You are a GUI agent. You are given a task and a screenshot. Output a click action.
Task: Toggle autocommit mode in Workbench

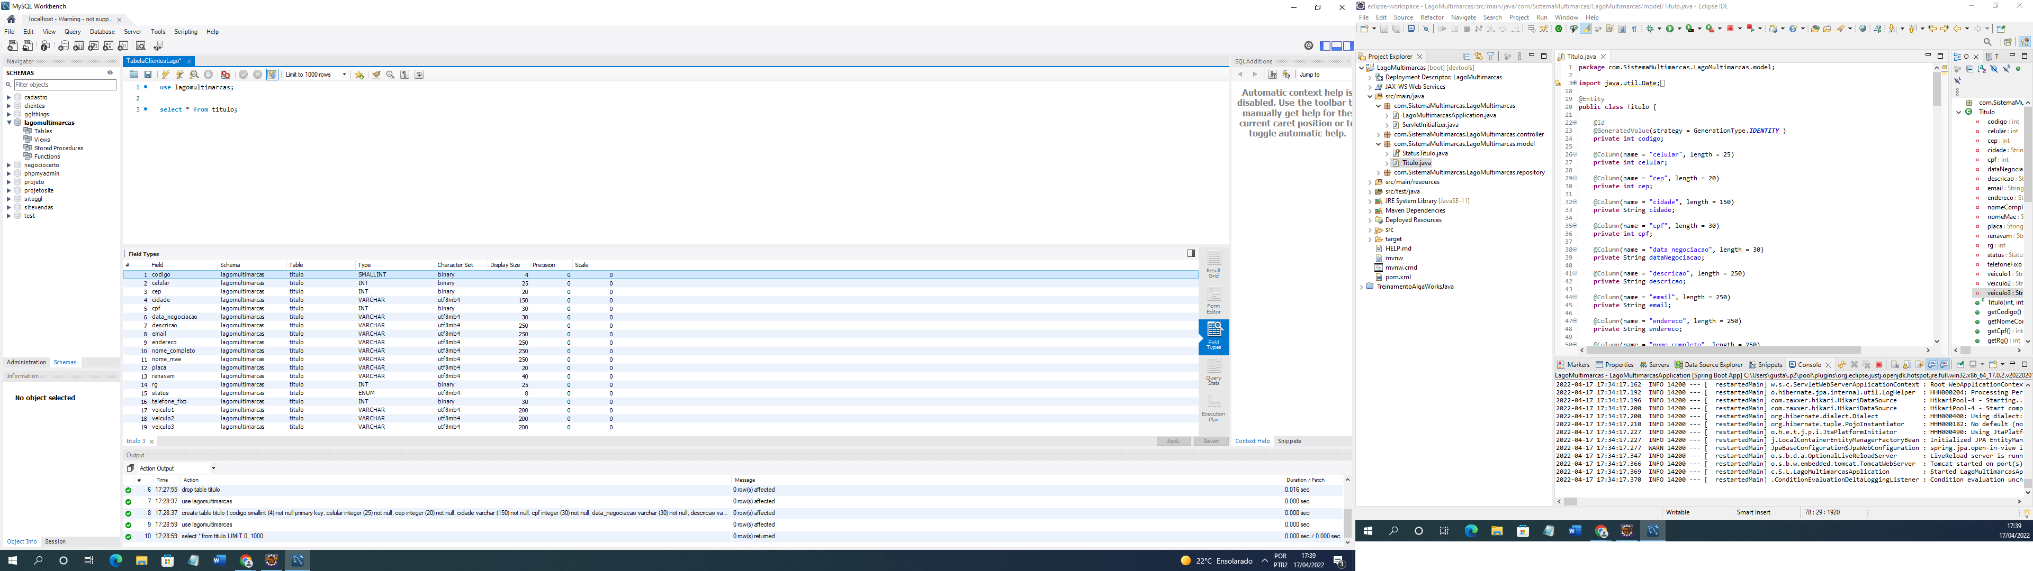point(272,74)
